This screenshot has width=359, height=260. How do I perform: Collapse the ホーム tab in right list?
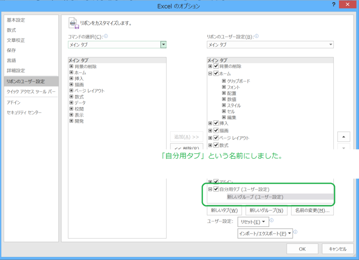[x=210, y=74]
